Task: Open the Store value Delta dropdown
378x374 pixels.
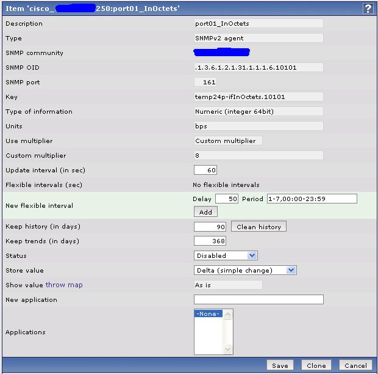Action: point(245,270)
